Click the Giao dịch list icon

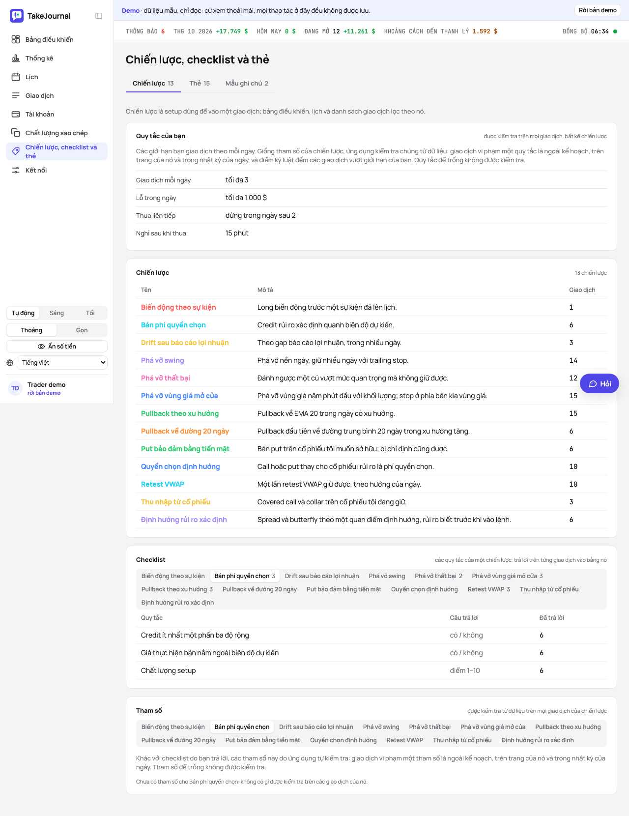point(16,95)
